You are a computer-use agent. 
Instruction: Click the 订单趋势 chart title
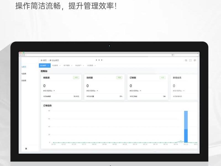point(48,106)
